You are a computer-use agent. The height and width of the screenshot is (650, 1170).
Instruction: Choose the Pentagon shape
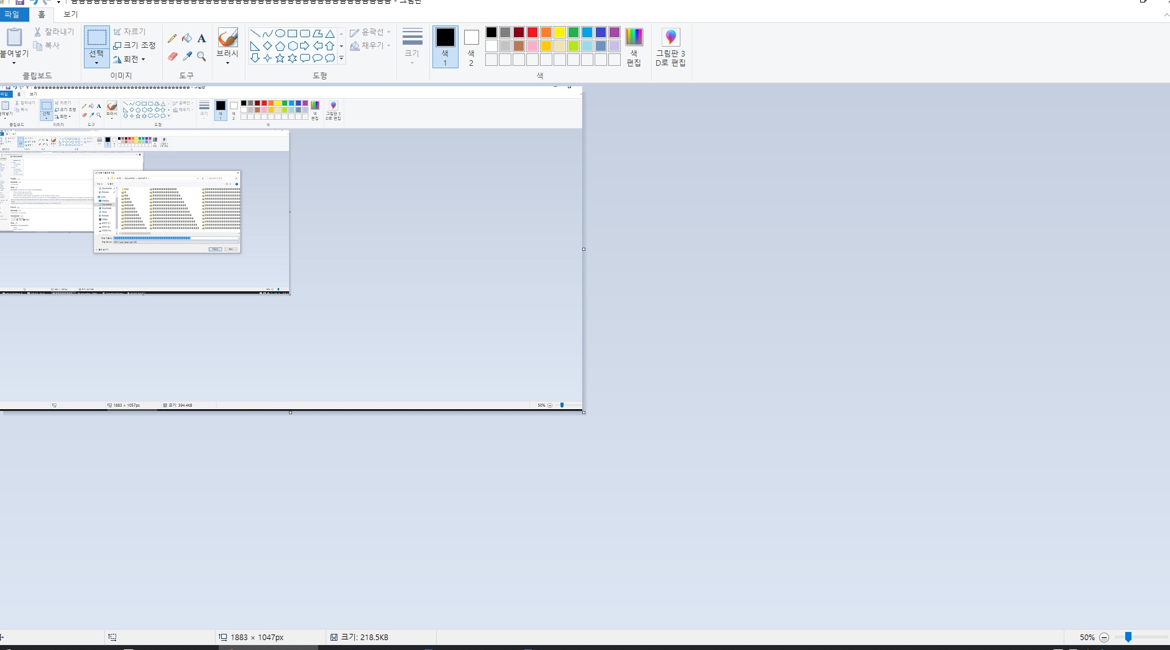(280, 46)
